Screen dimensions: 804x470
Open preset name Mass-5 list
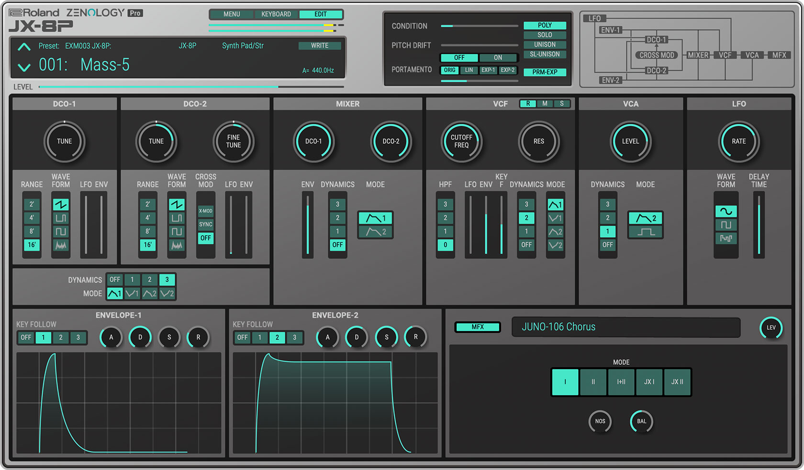[105, 65]
